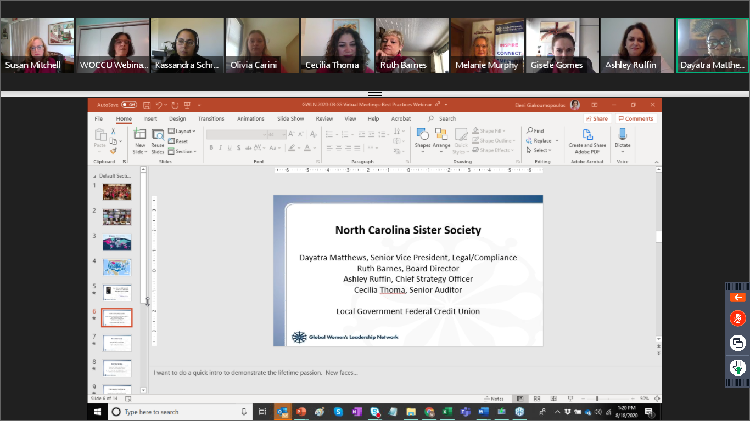Screen dimensions: 750x421
Task: Open the Shapes gallery
Action: (x=422, y=141)
